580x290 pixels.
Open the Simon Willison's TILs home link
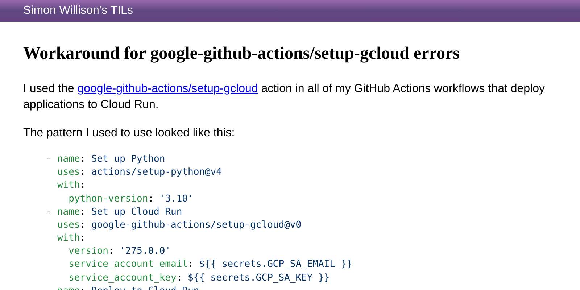78,10
